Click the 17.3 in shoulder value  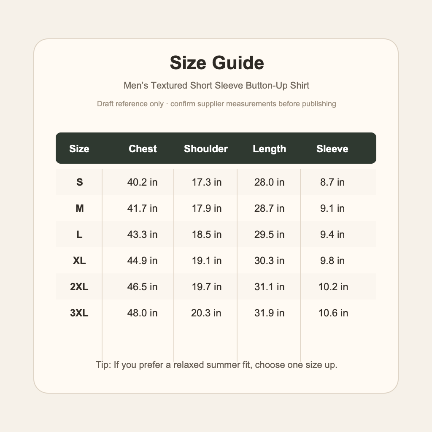(207, 182)
